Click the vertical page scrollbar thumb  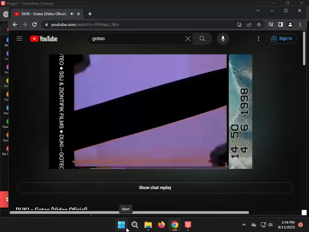[x=304, y=48]
